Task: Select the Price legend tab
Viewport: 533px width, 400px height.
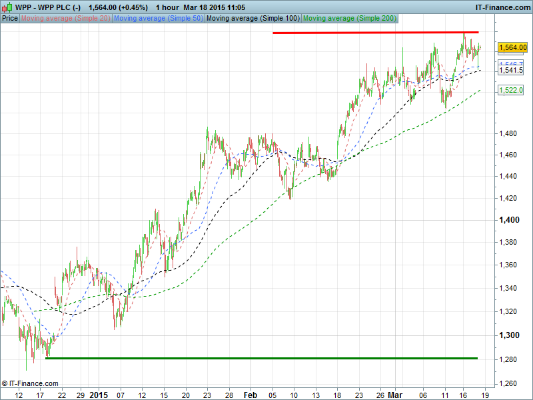Action: tap(10, 18)
